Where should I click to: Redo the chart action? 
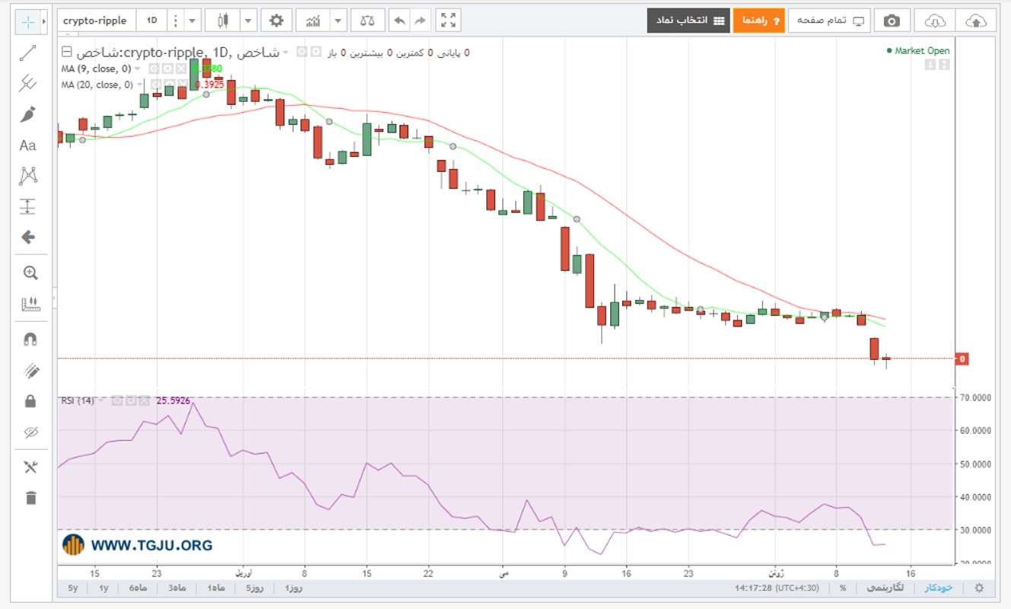pos(420,21)
